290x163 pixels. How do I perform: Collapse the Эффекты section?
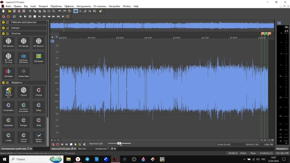click(x=3, y=83)
